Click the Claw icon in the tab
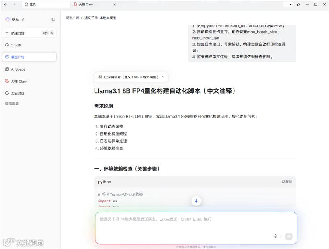The height and width of the screenshot is (249, 329). pyautogui.click(x=75, y=5)
